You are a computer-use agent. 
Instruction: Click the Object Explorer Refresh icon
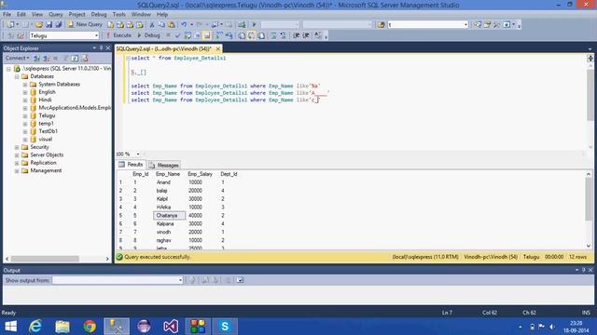[x=75, y=58]
